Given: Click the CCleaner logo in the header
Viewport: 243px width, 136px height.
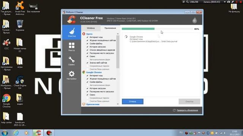Looking at the screenshot, I should (x=72, y=20).
